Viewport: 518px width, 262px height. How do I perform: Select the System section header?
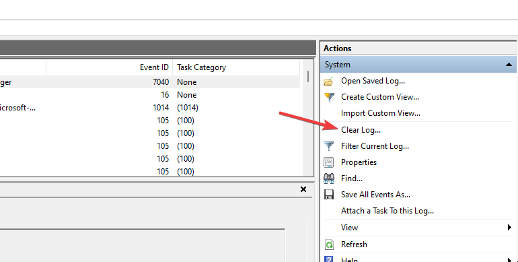click(x=418, y=65)
